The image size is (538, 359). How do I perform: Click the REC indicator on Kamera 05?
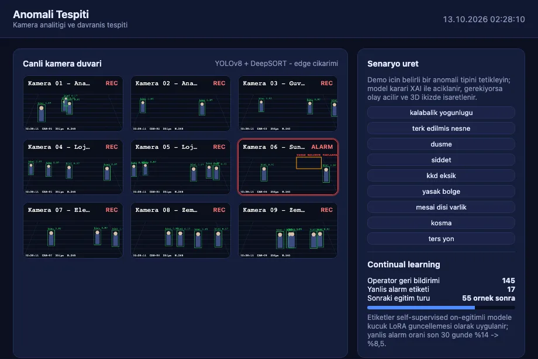[x=219, y=147]
